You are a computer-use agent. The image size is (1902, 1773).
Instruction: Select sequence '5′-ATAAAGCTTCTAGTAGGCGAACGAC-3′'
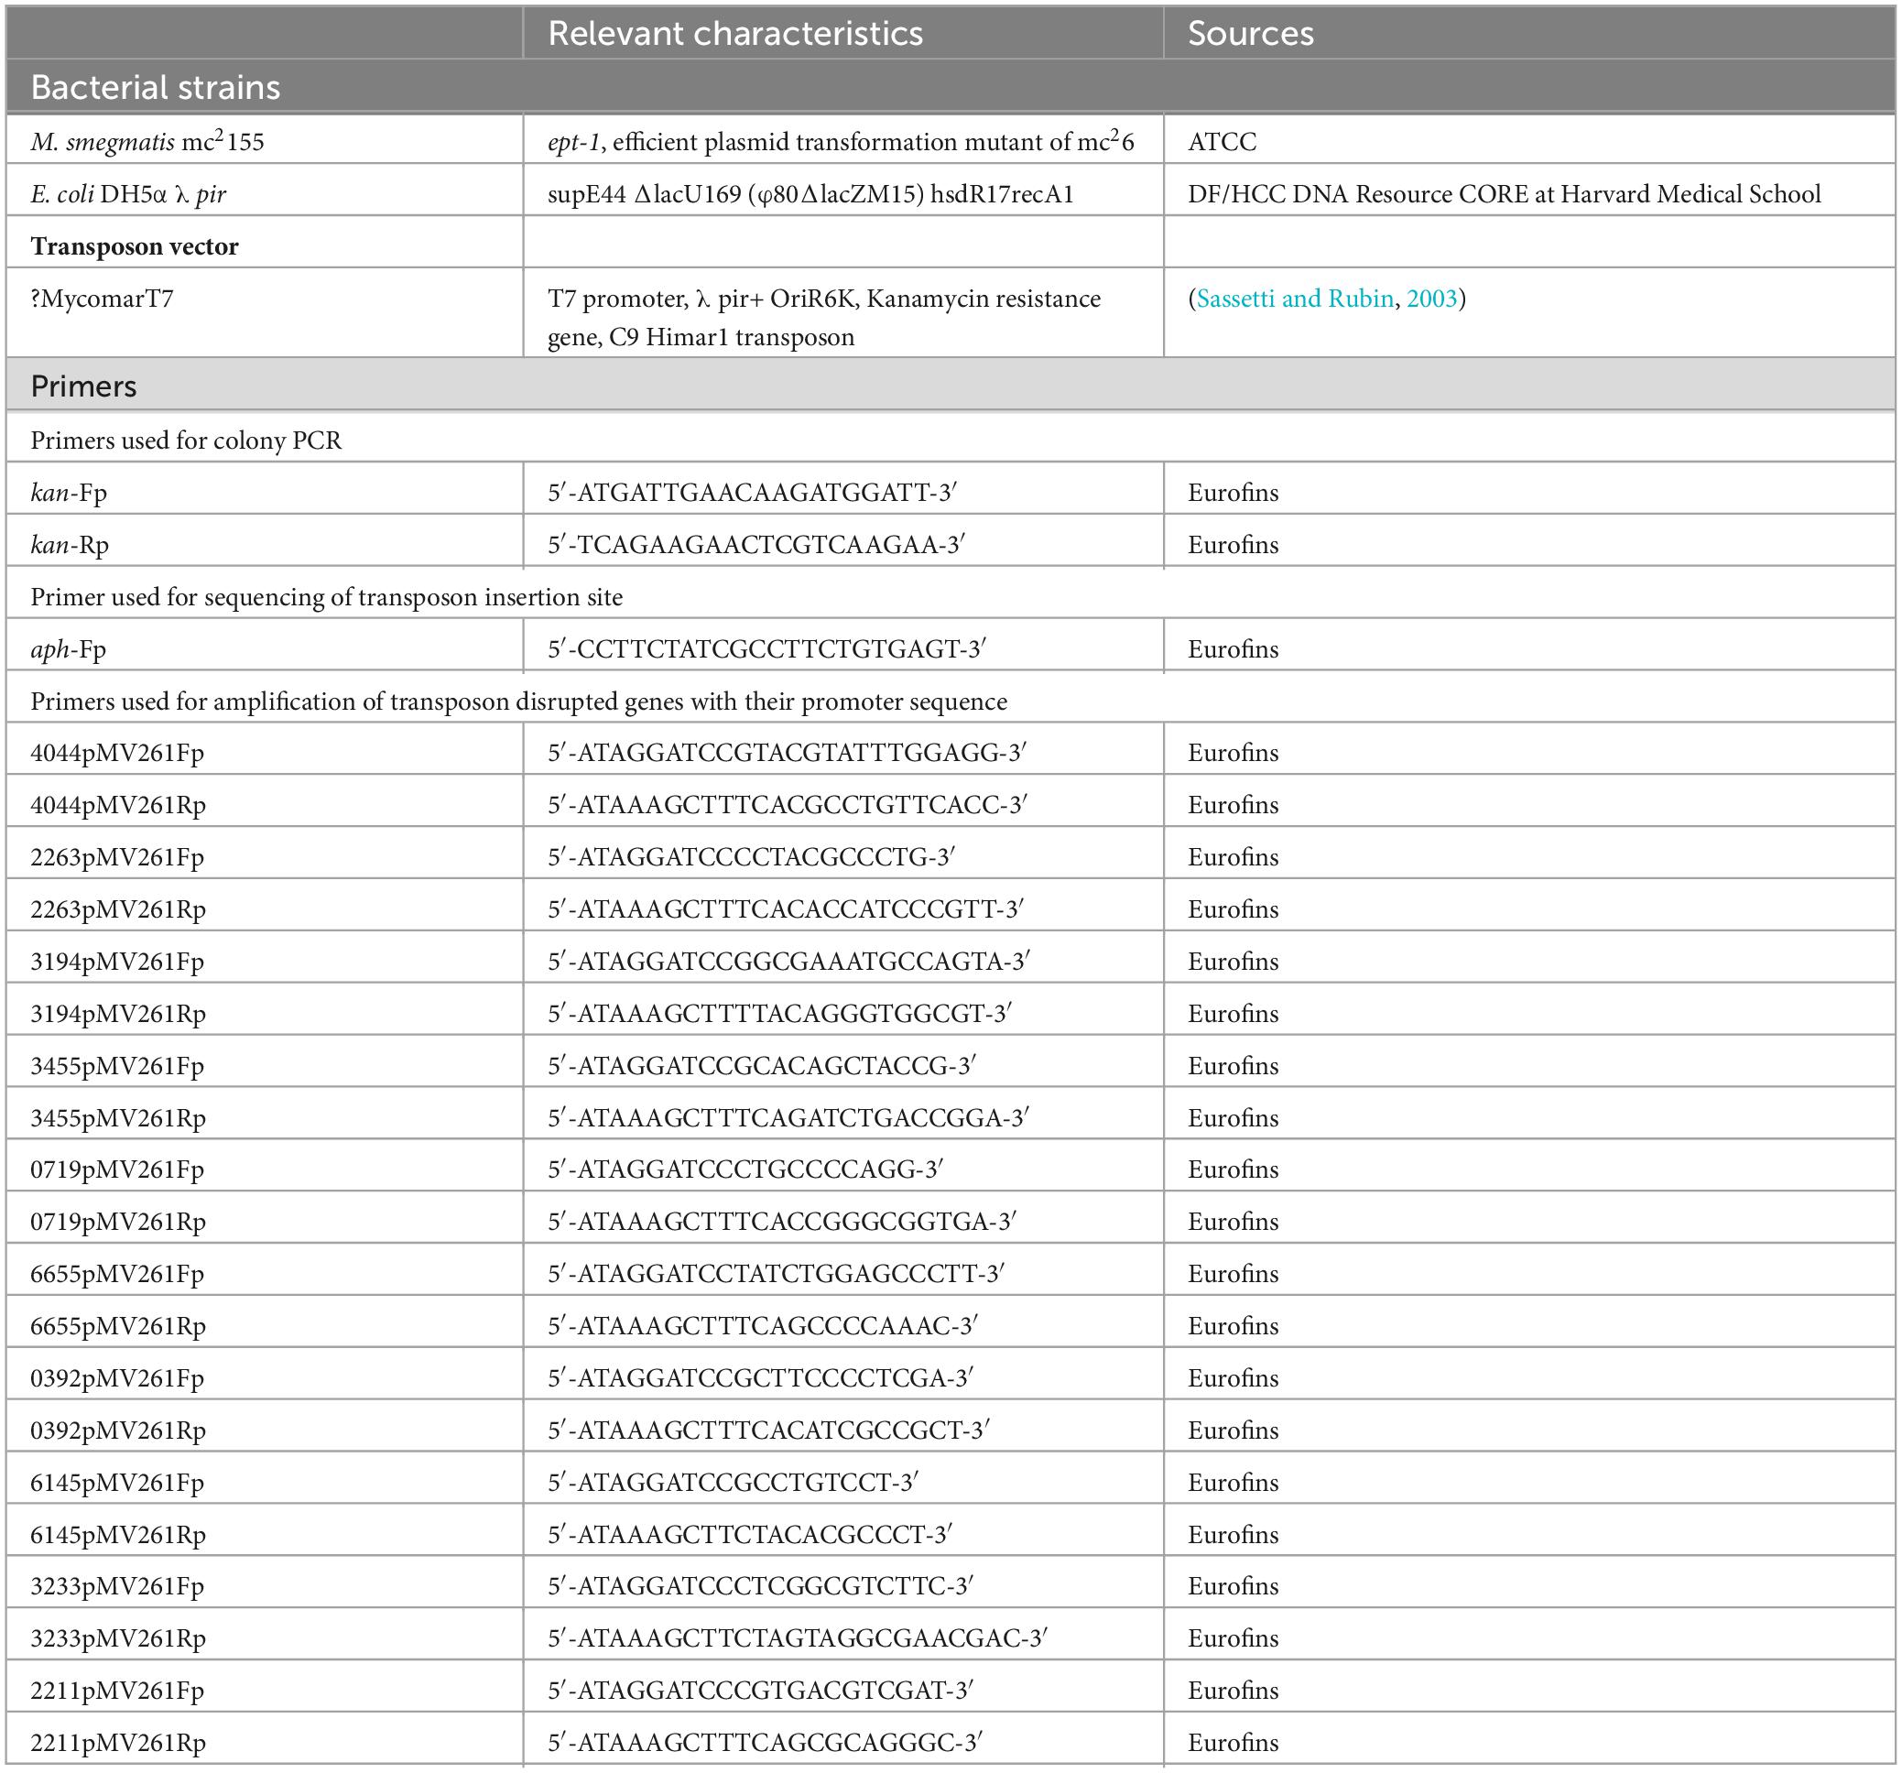tap(797, 1639)
